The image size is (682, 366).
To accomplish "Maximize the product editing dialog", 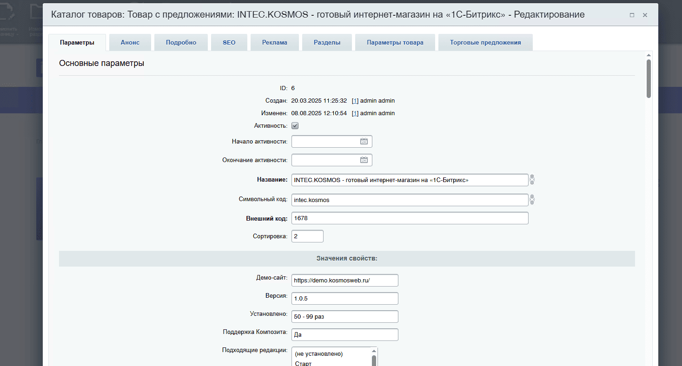I will [x=632, y=15].
